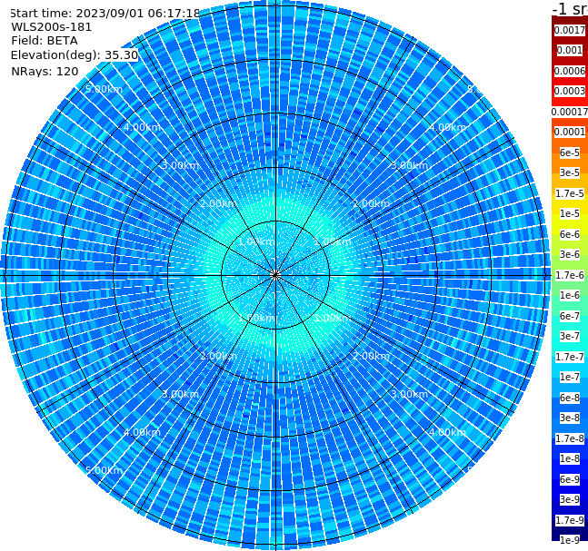The height and width of the screenshot is (551, 588).
Task: Click the 3e-9 colorbar label
Action: tap(570, 499)
